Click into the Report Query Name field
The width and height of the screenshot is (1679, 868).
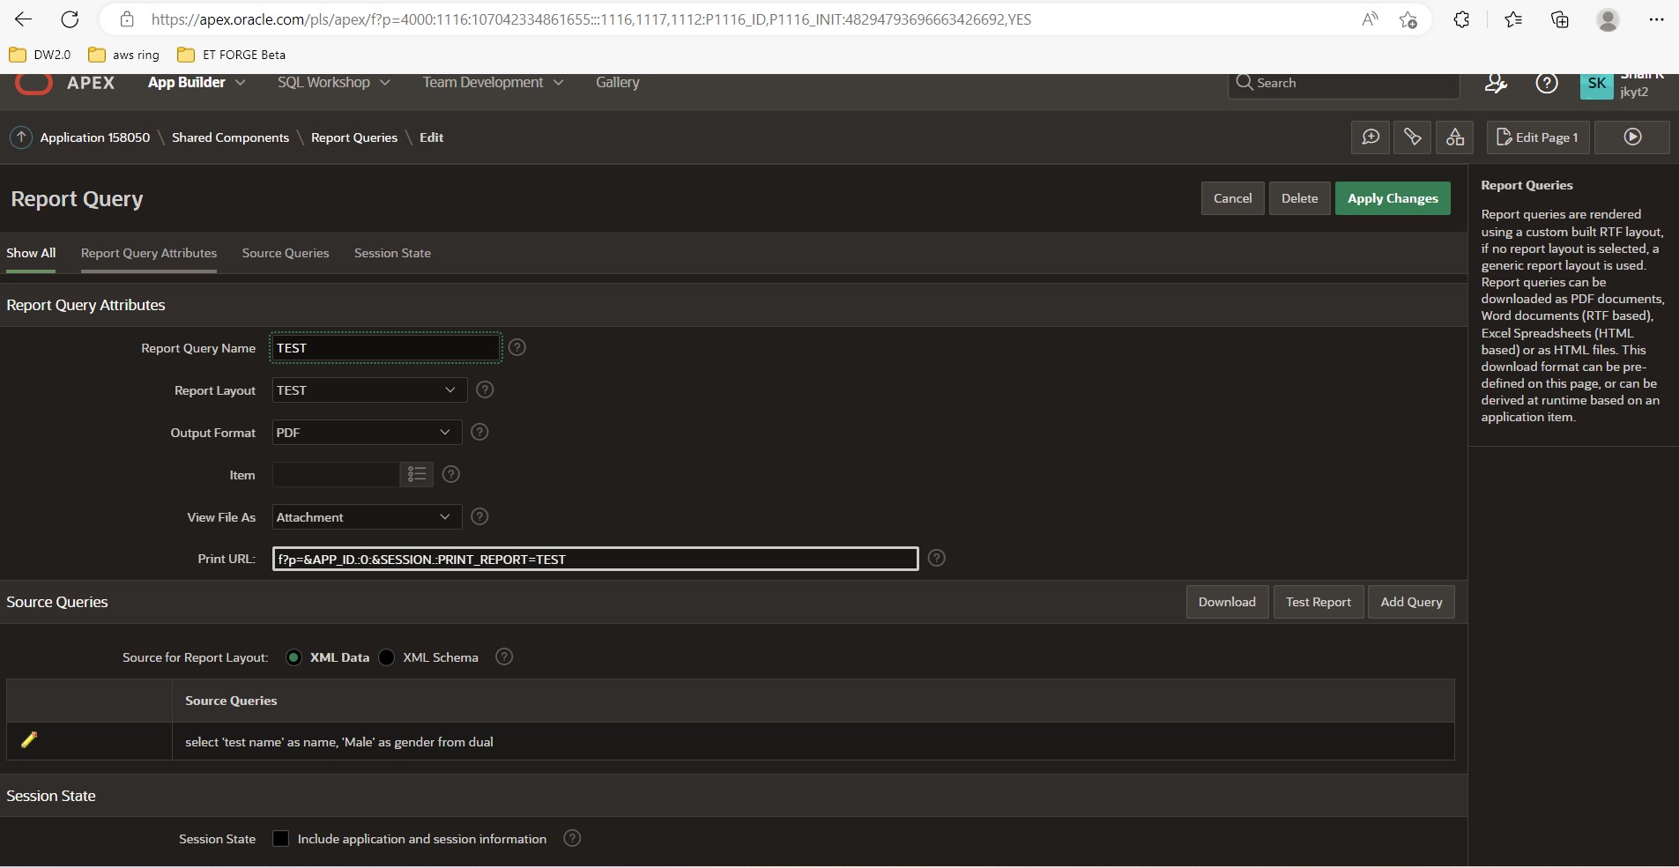click(x=385, y=348)
